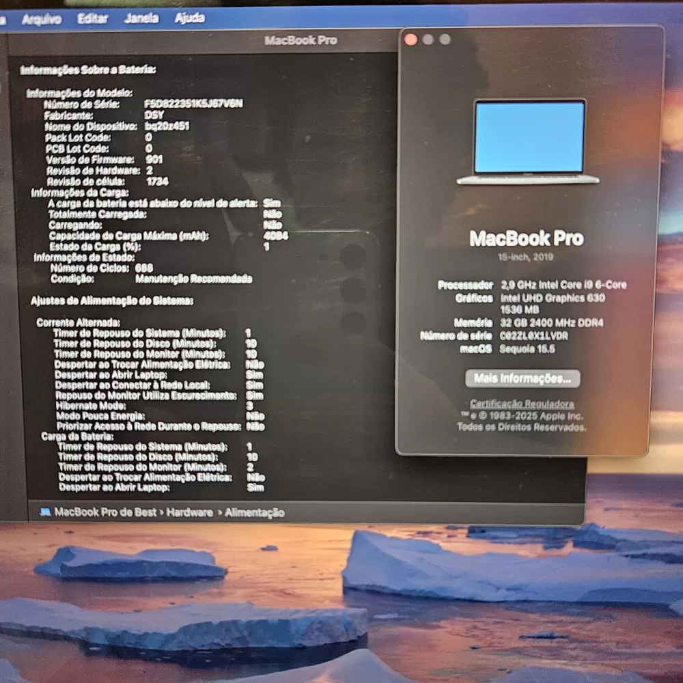Click the Modo Pouca Energia label

point(100,416)
